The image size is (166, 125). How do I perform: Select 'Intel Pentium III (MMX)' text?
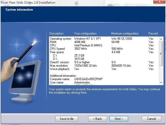pos(88,45)
